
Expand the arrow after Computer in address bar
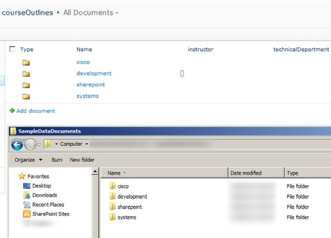(86, 144)
